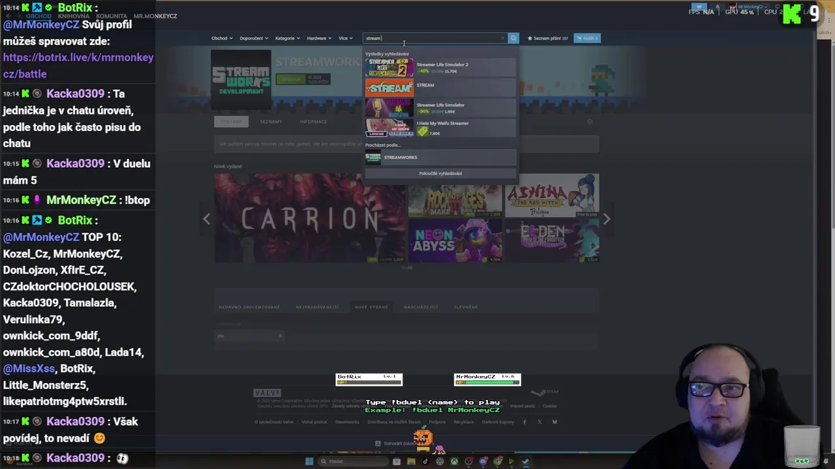
Task: Open Seznam přání wishlist
Action: (548, 38)
